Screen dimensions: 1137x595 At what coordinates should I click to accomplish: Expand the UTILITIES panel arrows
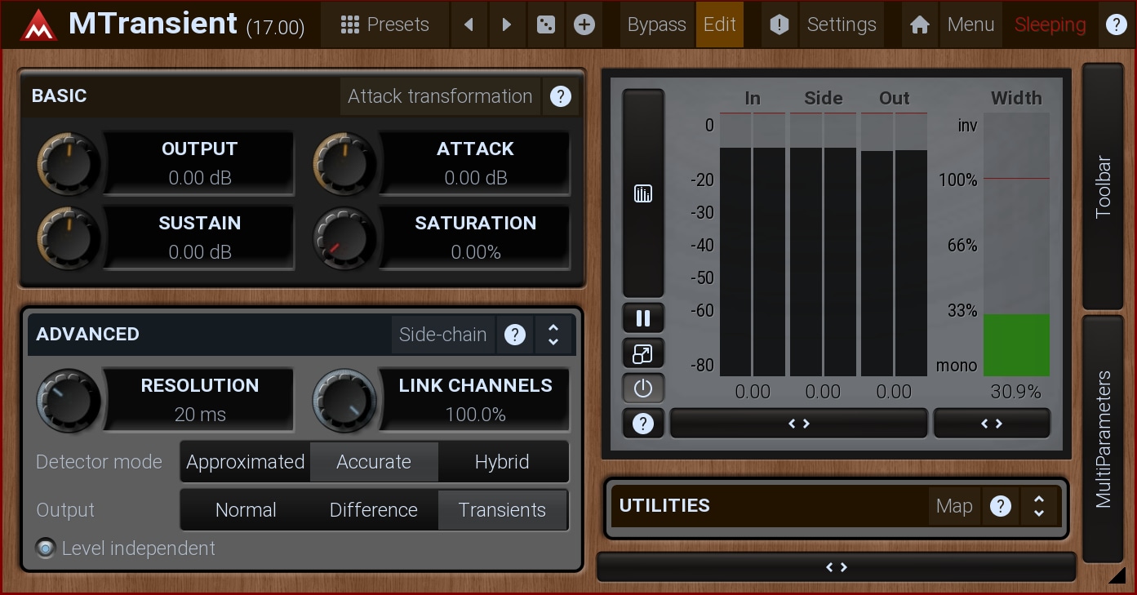pyautogui.click(x=1039, y=506)
